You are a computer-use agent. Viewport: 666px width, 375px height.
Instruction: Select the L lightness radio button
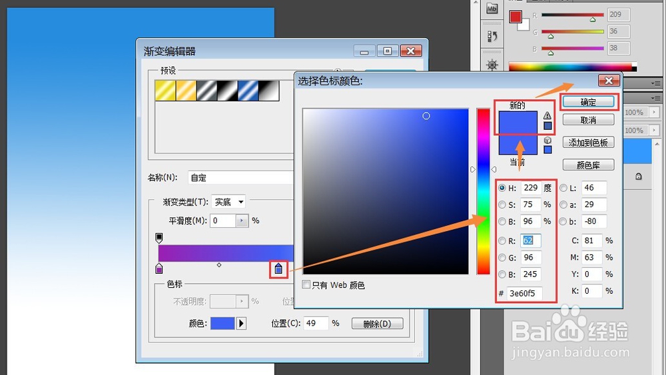click(563, 188)
